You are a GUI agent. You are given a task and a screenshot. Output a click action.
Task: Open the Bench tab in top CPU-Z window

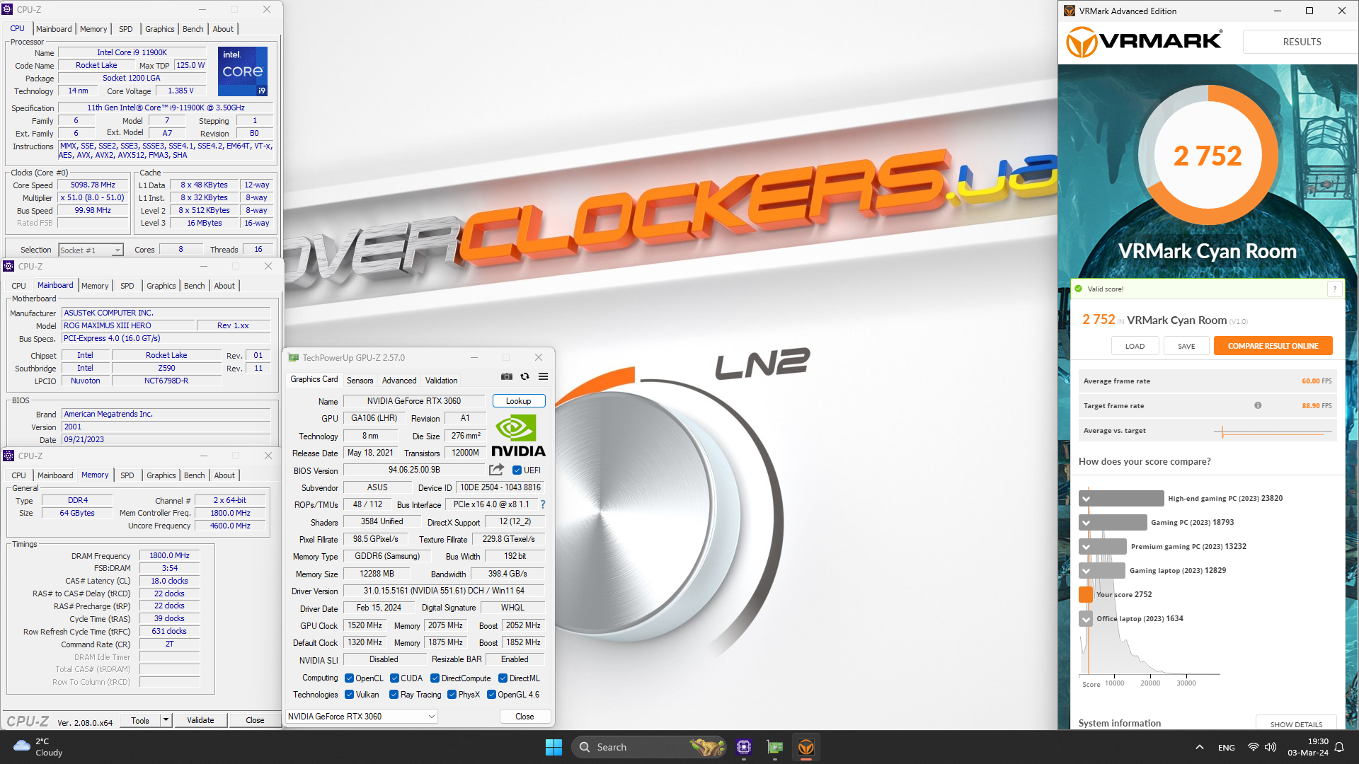click(x=193, y=29)
